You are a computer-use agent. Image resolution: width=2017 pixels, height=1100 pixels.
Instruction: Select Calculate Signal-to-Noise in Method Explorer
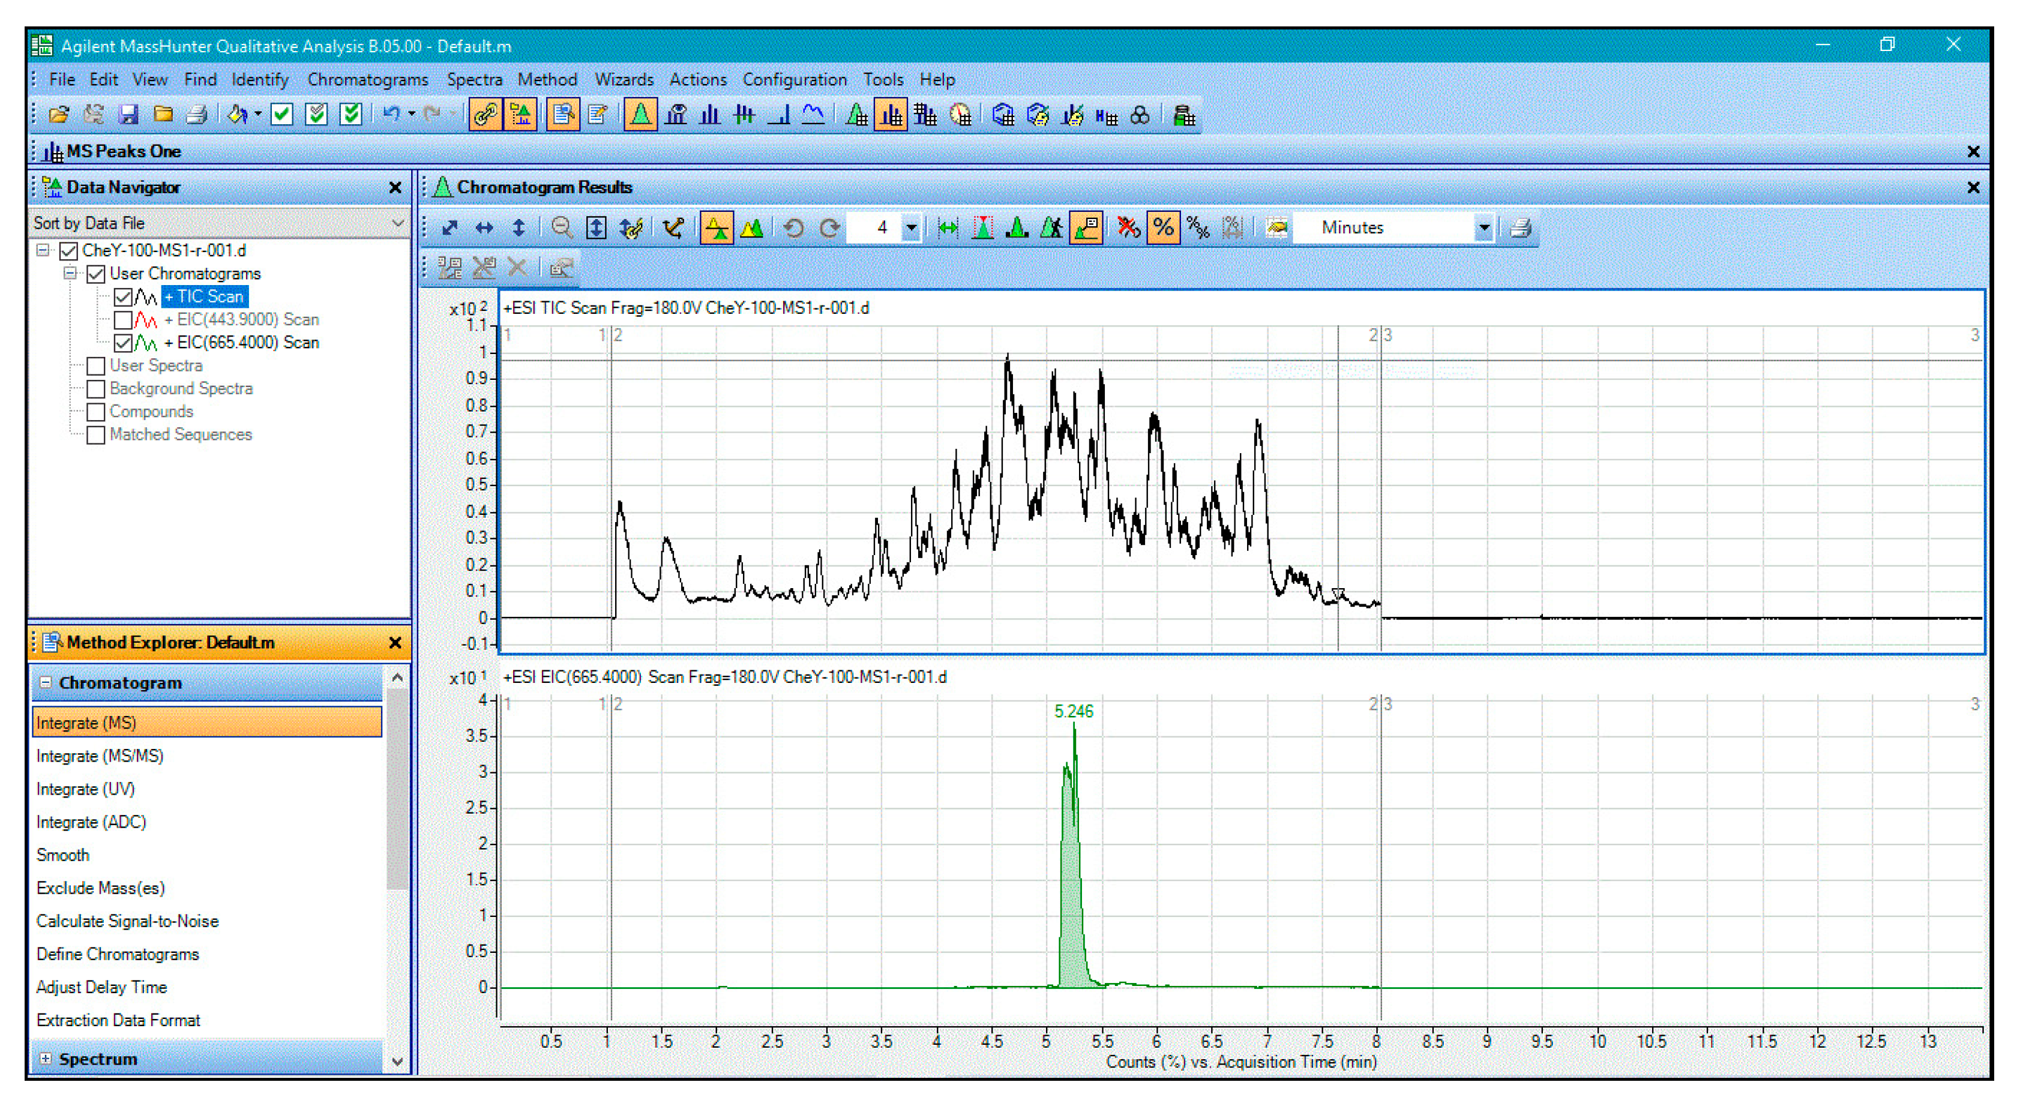(x=127, y=921)
